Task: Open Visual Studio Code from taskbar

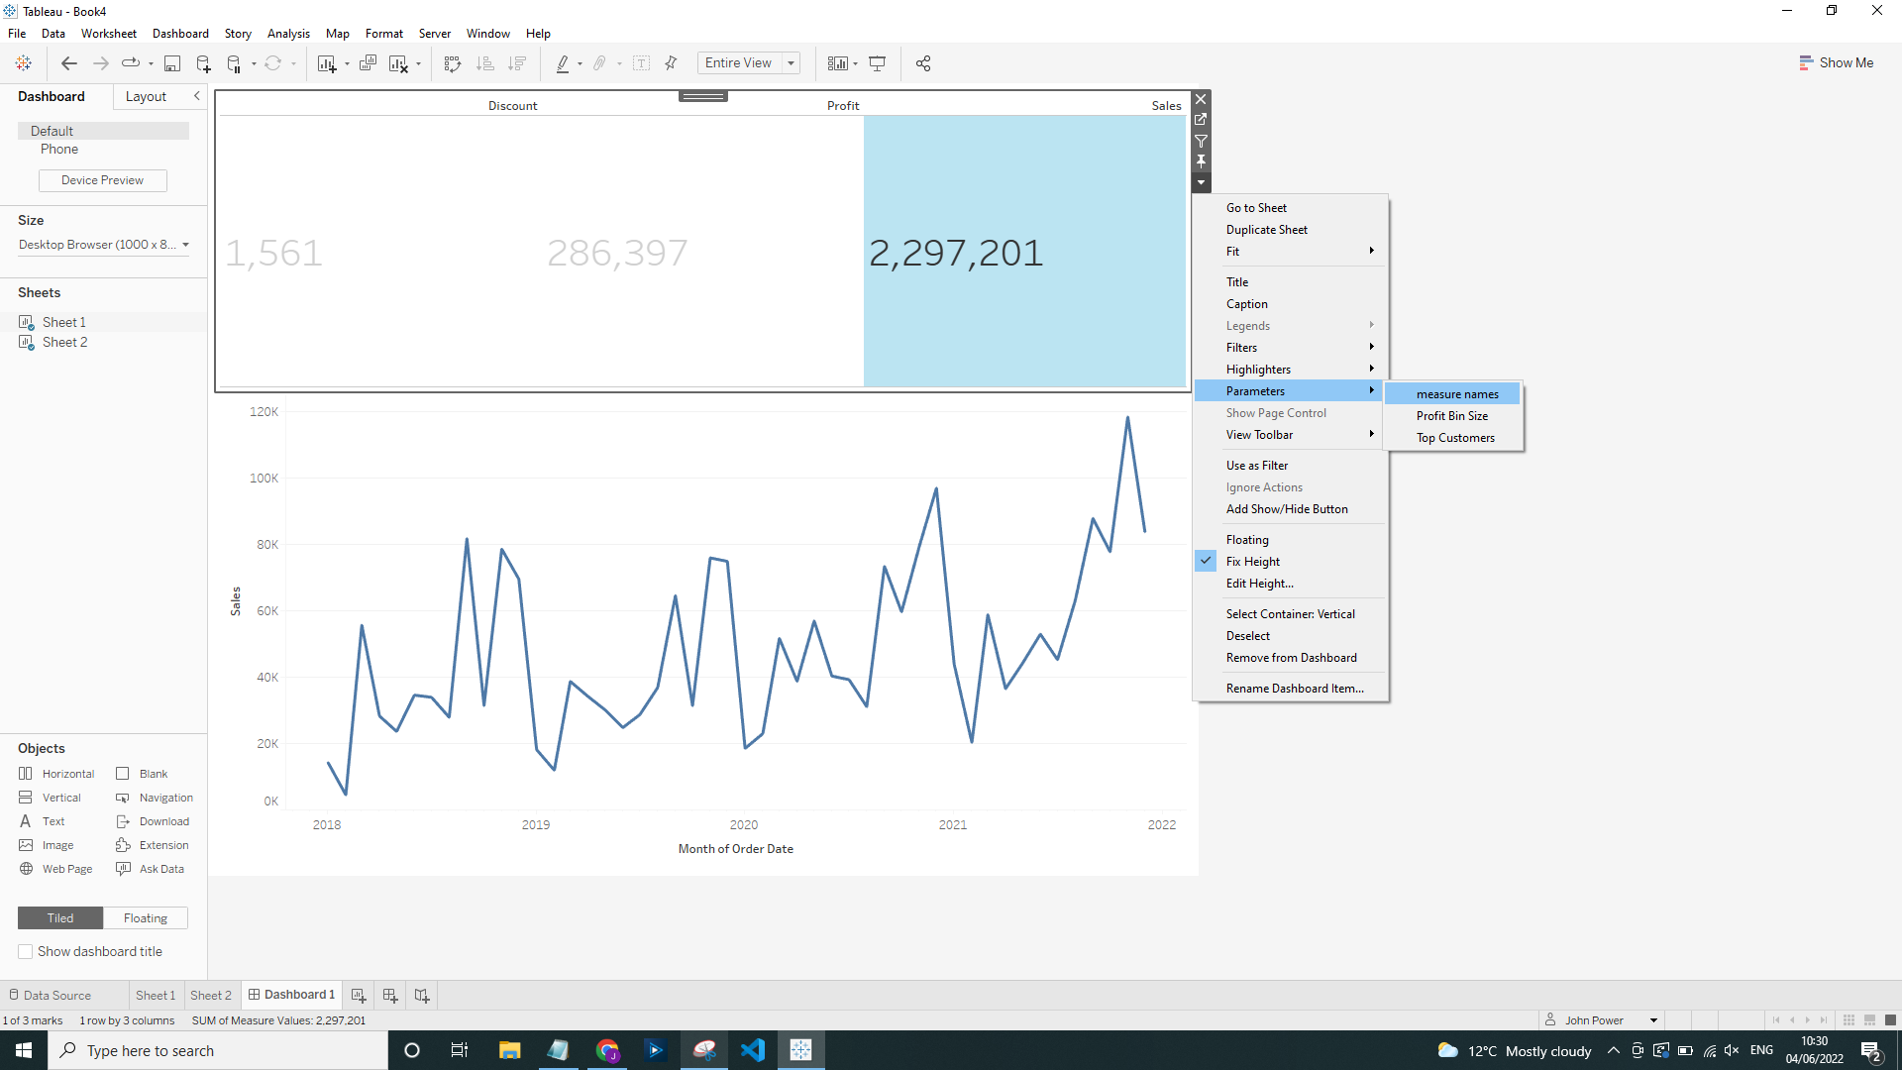Action: pyautogui.click(x=753, y=1050)
